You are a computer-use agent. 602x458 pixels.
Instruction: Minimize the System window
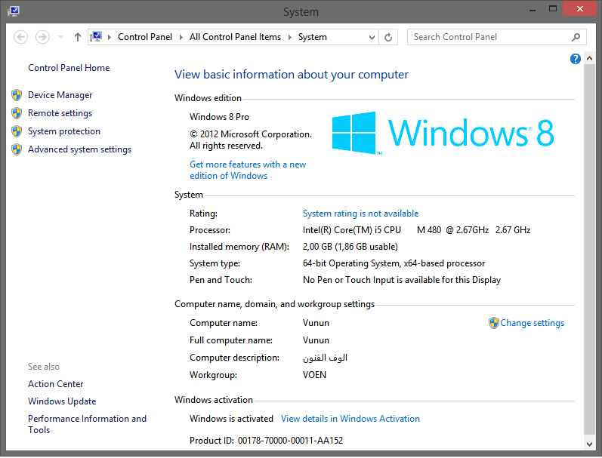532,9
